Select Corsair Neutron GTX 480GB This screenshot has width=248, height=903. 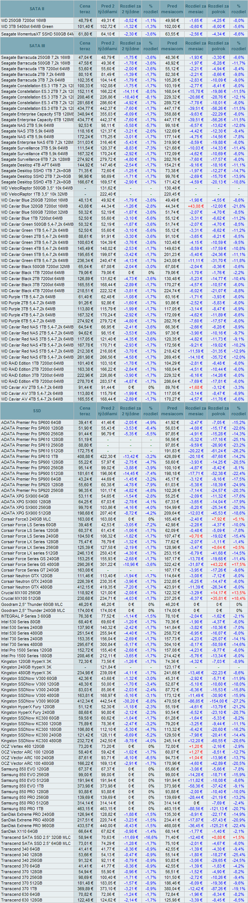tap(27, 587)
